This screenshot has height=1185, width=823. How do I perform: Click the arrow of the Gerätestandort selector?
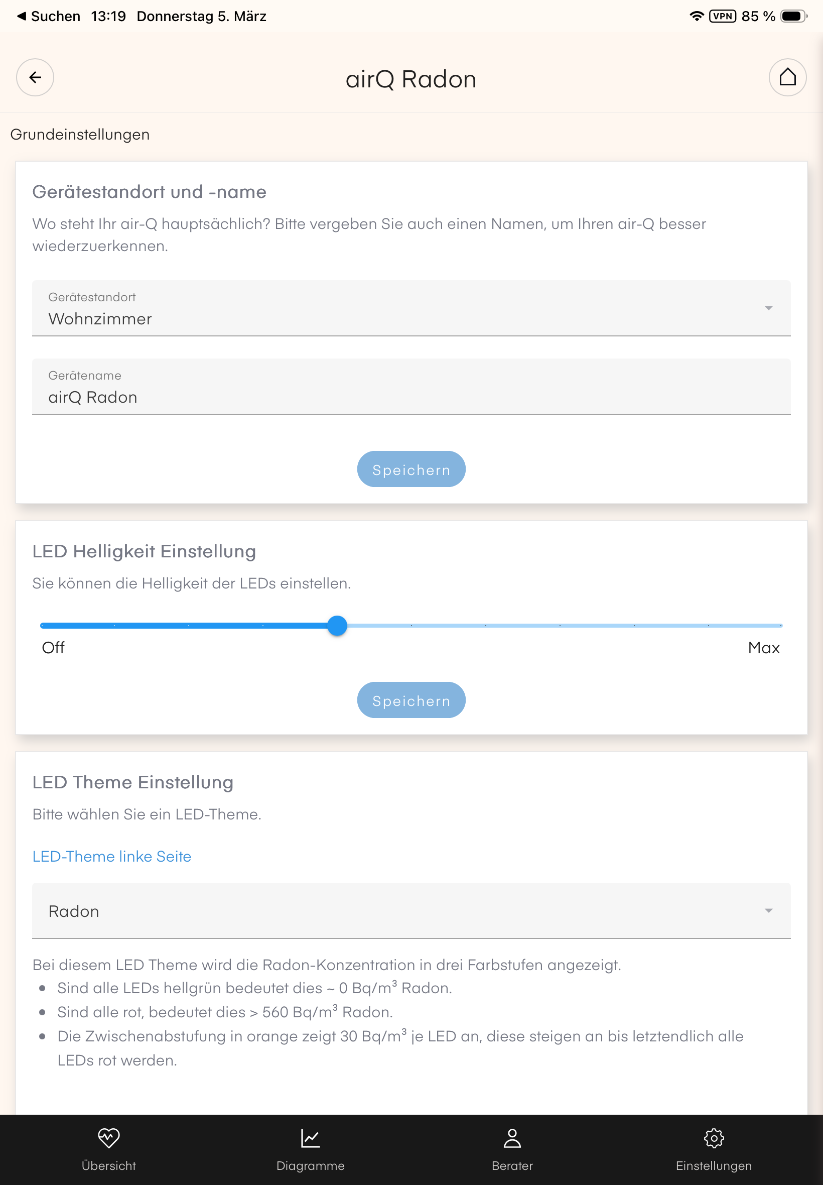(x=768, y=308)
